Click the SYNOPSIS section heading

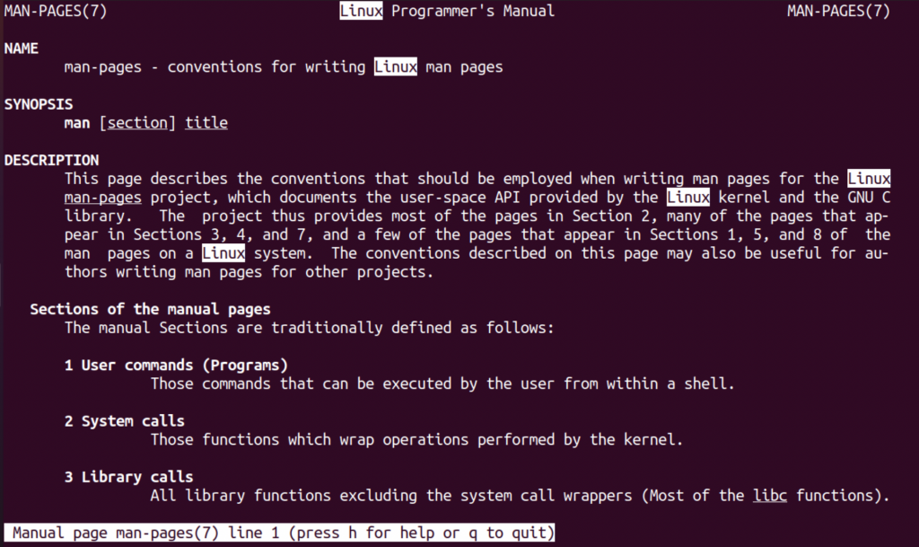[39, 104]
